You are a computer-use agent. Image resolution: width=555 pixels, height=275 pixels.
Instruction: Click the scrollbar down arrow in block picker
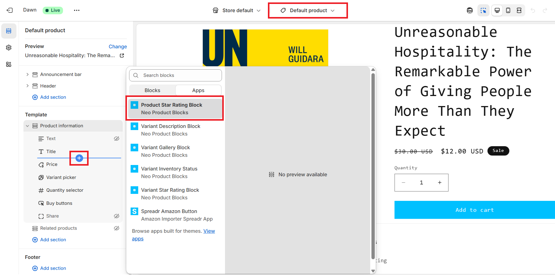[x=373, y=271]
